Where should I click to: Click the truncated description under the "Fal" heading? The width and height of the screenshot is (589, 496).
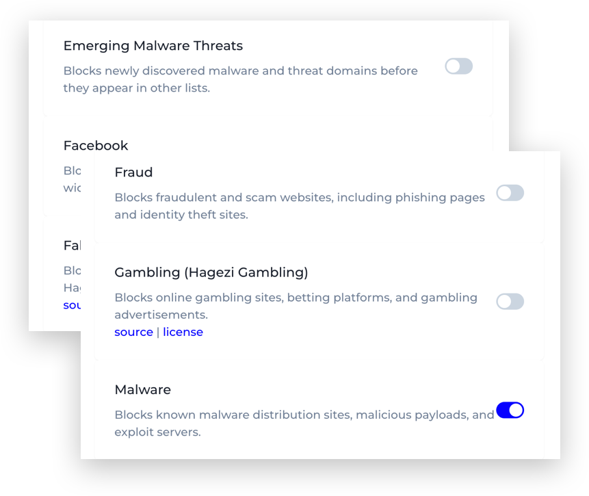coord(72,278)
